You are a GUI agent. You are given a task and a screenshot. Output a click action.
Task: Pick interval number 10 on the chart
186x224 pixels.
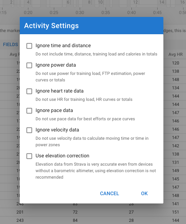tap(100, 2)
